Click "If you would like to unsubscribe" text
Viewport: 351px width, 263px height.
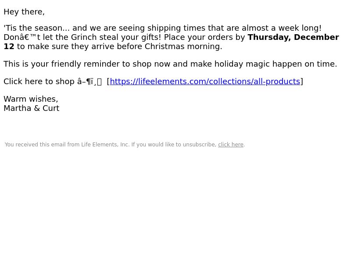[174, 145]
